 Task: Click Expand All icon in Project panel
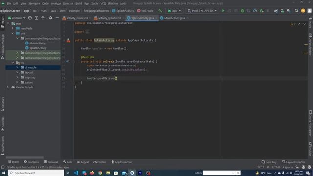(36, 18)
